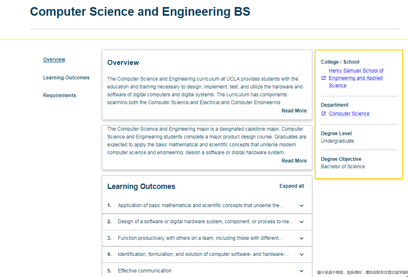Jump to Overview in the side navigation
Screen dimensions: 408x277
pyautogui.click(x=54, y=60)
